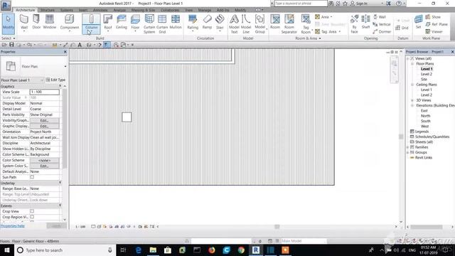This screenshot has width=455, height=256.
Task: Switch to the Architecture ribbon tab
Action: tap(26, 10)
